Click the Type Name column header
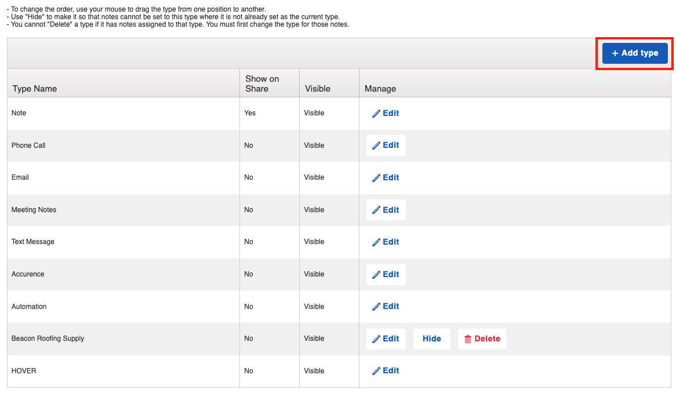 35,89
